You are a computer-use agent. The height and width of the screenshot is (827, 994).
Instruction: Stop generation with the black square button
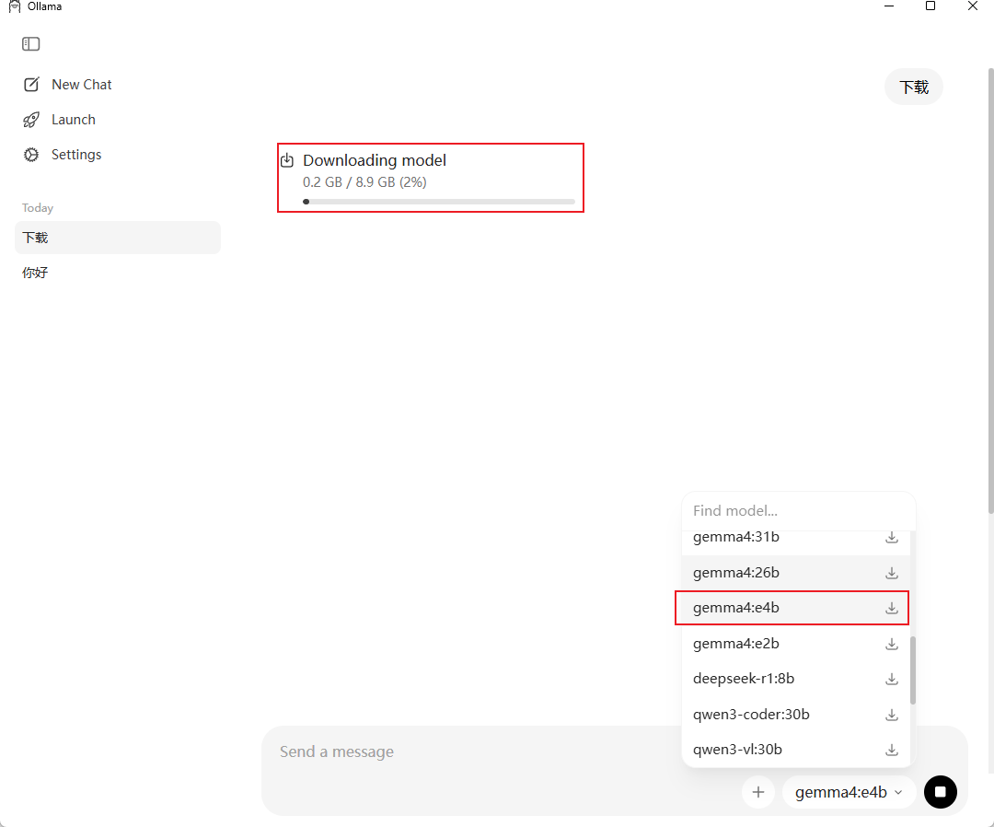tap(940, 792)
